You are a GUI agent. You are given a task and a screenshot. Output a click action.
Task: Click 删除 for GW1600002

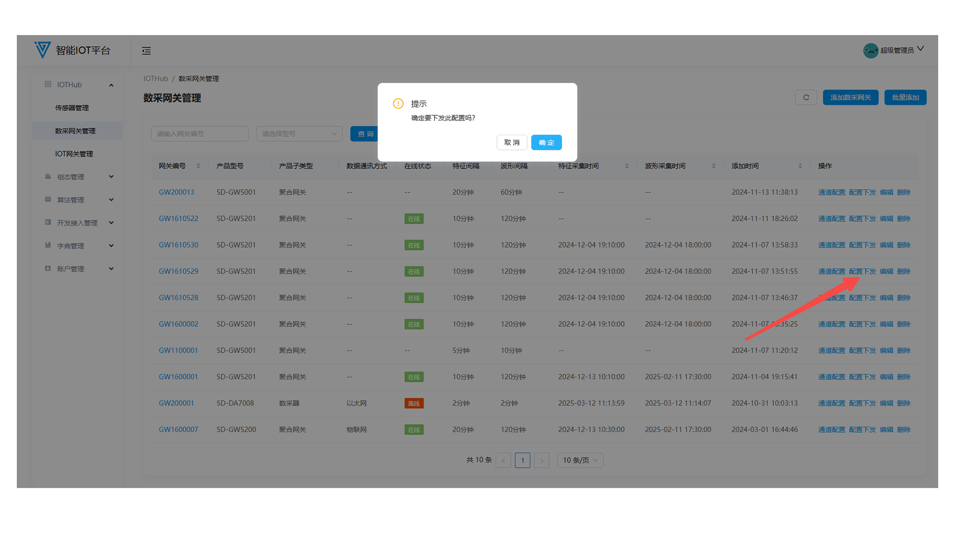coord(904,324)
